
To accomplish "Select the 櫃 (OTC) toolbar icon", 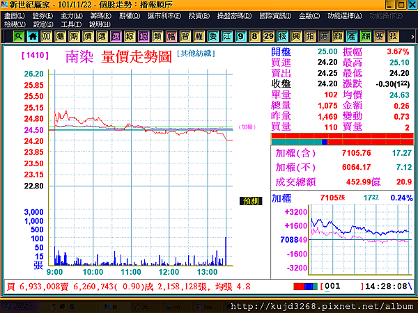I will (x=60, y=36).
